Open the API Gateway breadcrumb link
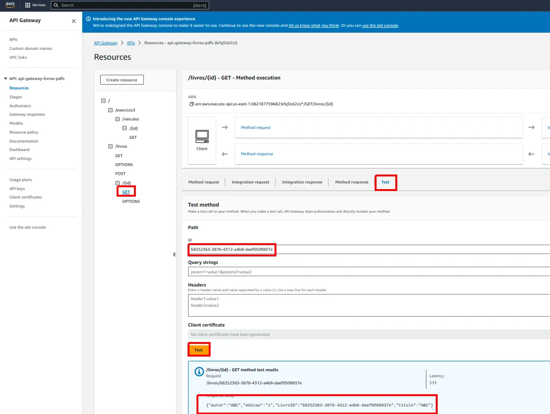This screenshot has height=414, width=550. point(106,43)
